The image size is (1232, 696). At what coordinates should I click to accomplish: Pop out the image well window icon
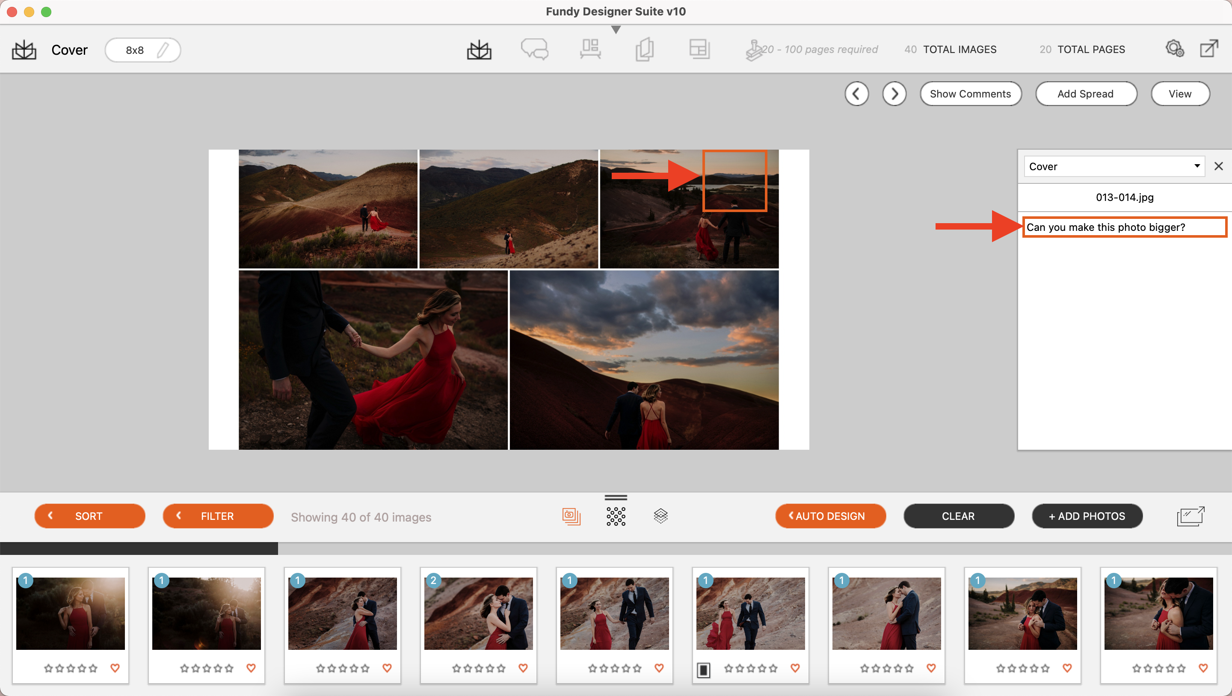(1191, 516)
